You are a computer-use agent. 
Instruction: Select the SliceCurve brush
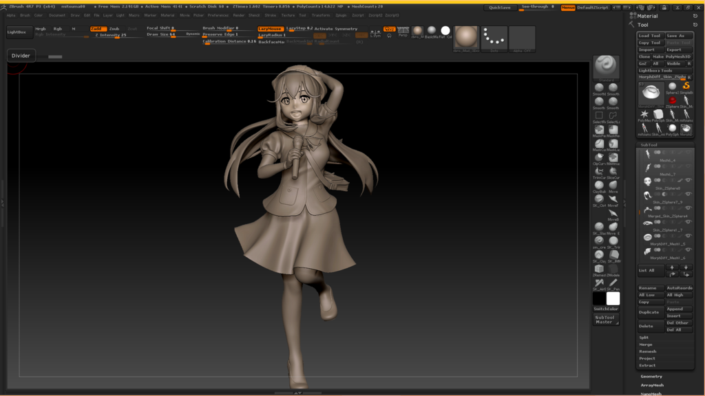(613, 171)
